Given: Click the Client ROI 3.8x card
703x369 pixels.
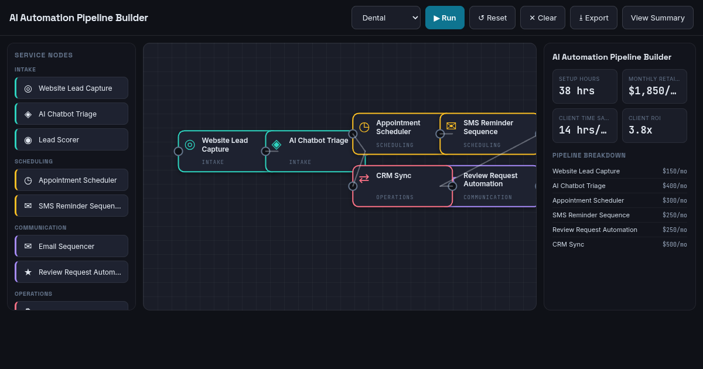Looking at the screenshot, I should point(654,126).
